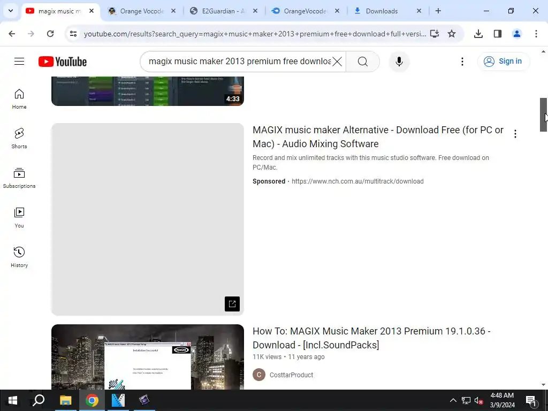Image resolution: width=548 pixels, height=411 pixels.
Task: Open the 4:33 video thumbnail
Action: point(148,91)
